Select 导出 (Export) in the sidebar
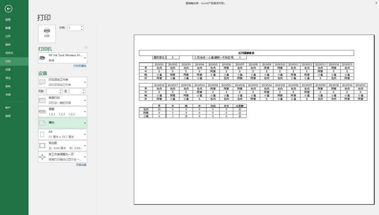 click(x=8, y=78)
